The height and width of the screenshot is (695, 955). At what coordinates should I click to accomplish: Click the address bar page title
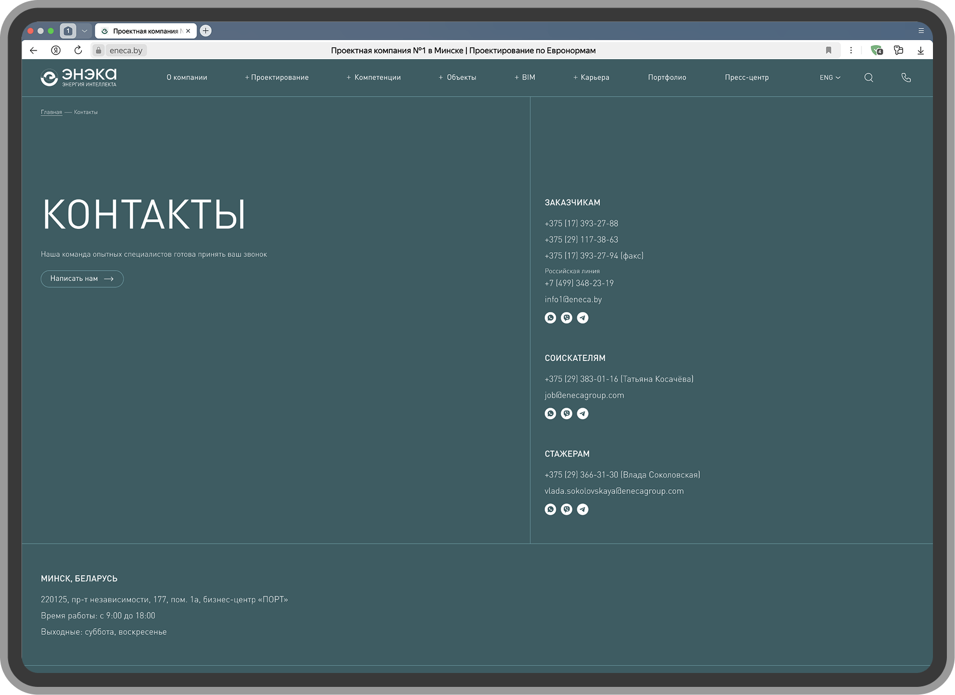[464, 50]
